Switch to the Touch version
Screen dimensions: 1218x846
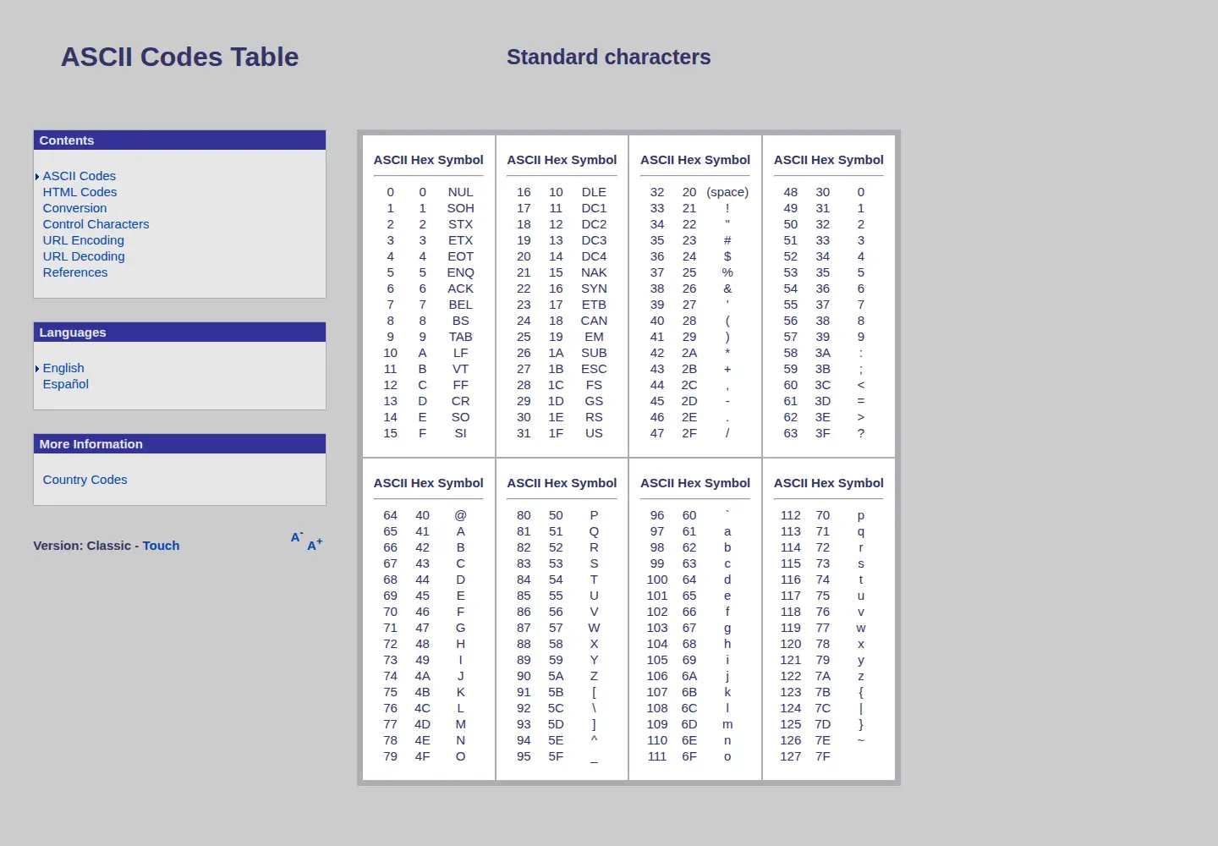161,546
